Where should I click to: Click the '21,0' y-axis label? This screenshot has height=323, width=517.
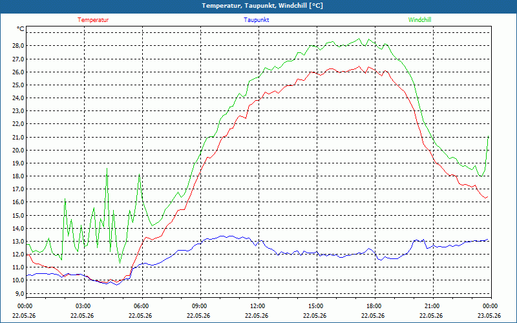pos(18,137)
